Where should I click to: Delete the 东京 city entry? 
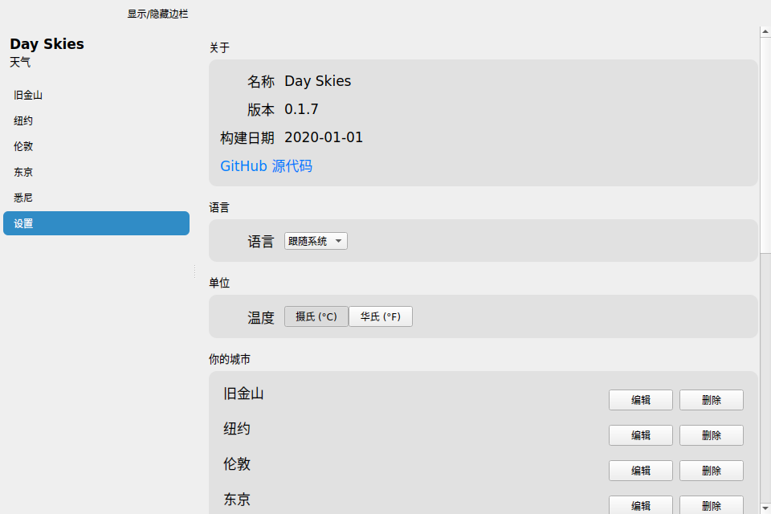(712, 505)
